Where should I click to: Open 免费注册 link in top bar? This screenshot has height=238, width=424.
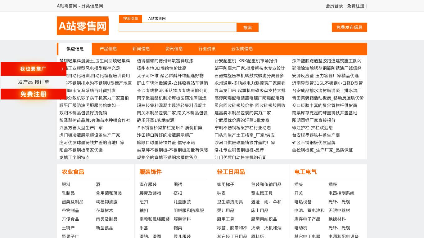pyautogui.click(x=356, y=6)
